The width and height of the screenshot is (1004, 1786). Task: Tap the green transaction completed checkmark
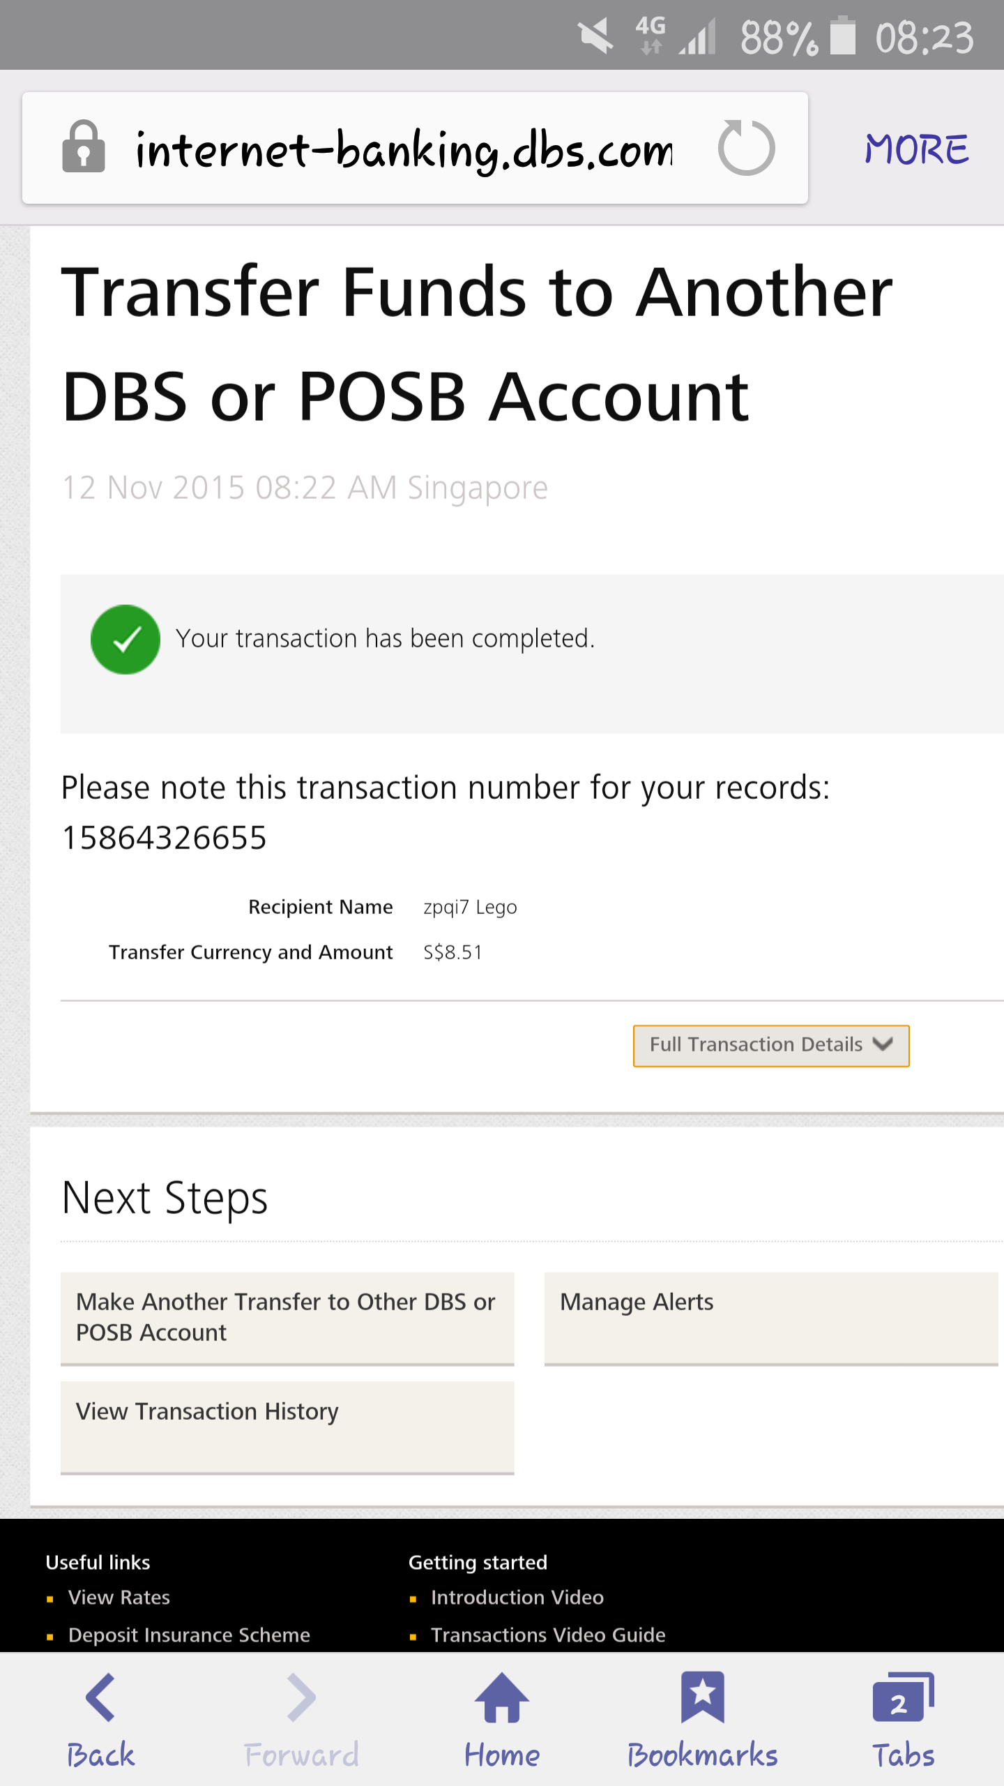[125, 639]
